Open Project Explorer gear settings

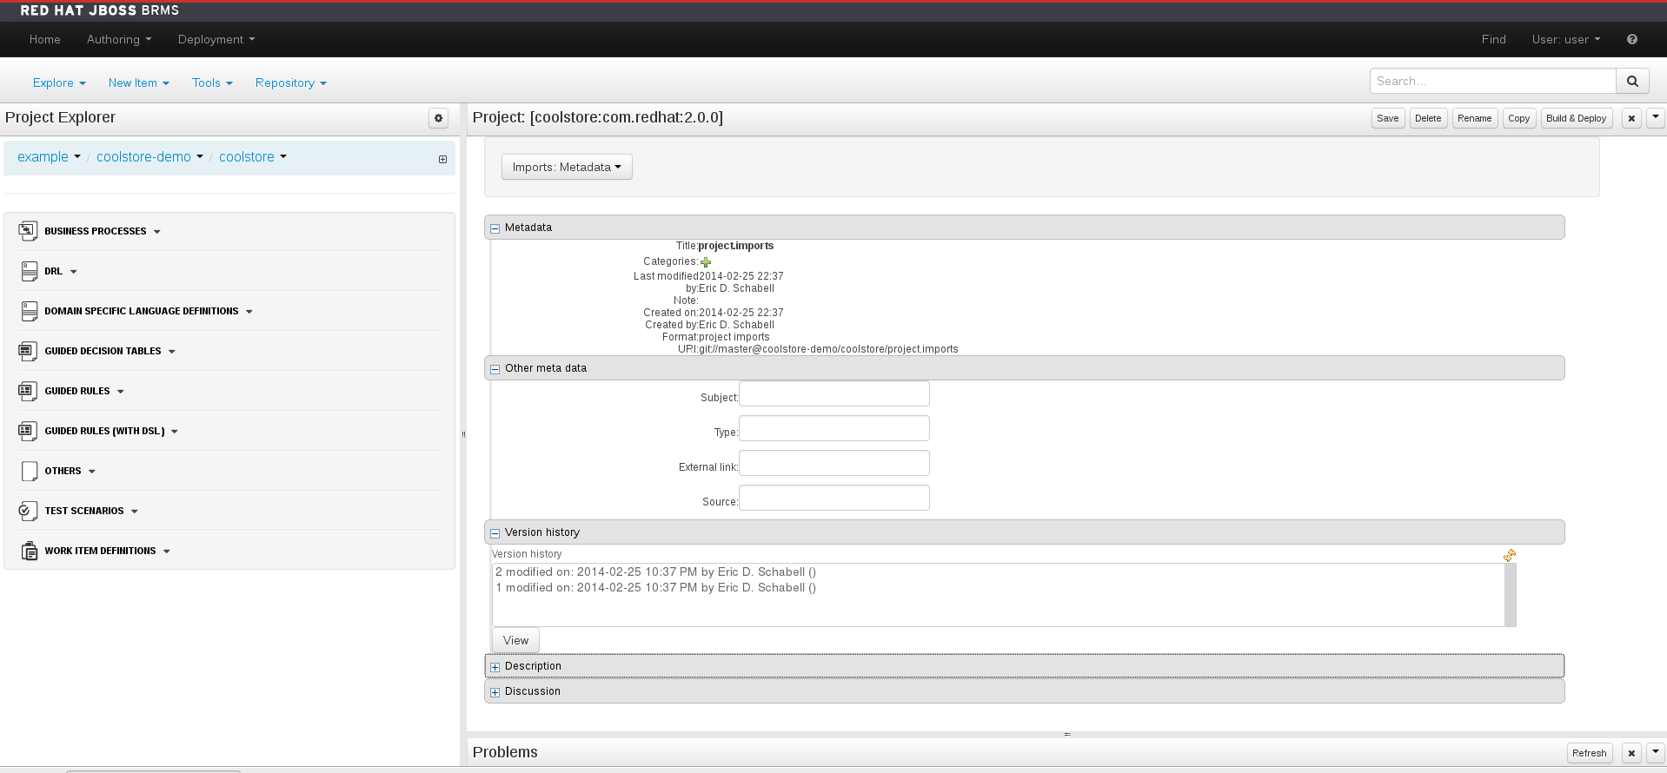tap(439, 118)
